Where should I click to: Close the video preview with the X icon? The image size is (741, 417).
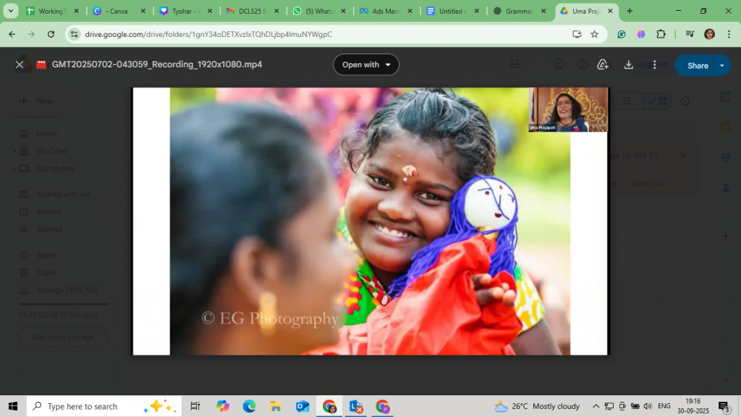(20, 64)
